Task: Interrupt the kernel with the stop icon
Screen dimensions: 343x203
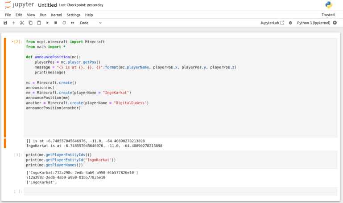Action: click(56, 23)
